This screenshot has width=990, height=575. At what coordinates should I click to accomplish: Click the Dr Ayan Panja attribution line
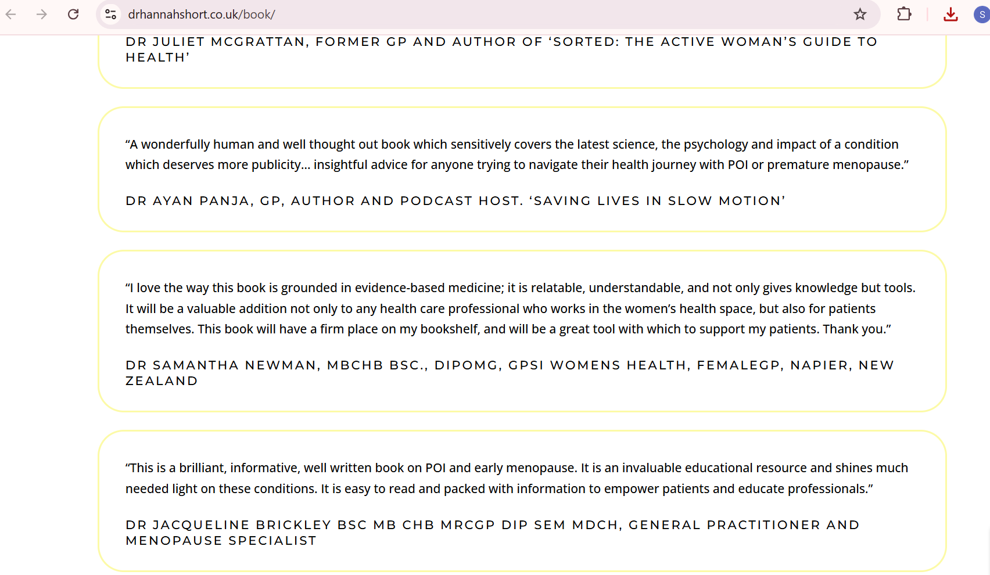pos(323,201)
